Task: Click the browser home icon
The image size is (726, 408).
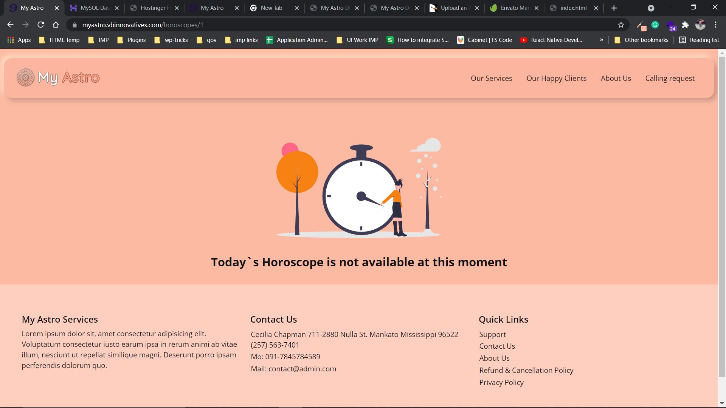Action: coord(56,25)
